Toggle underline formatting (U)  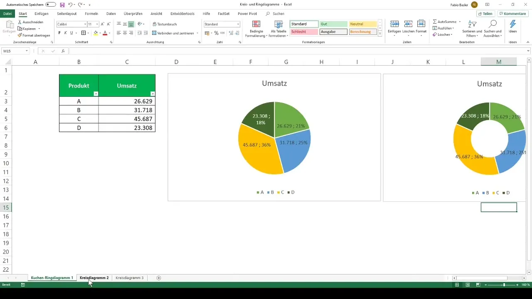pyautogui.click(x=71, y=33)
